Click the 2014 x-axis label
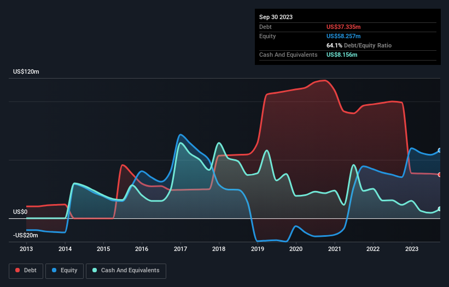The width and height of the screenshot is (449, 287). pyautogui.click(x=65, y=249)
